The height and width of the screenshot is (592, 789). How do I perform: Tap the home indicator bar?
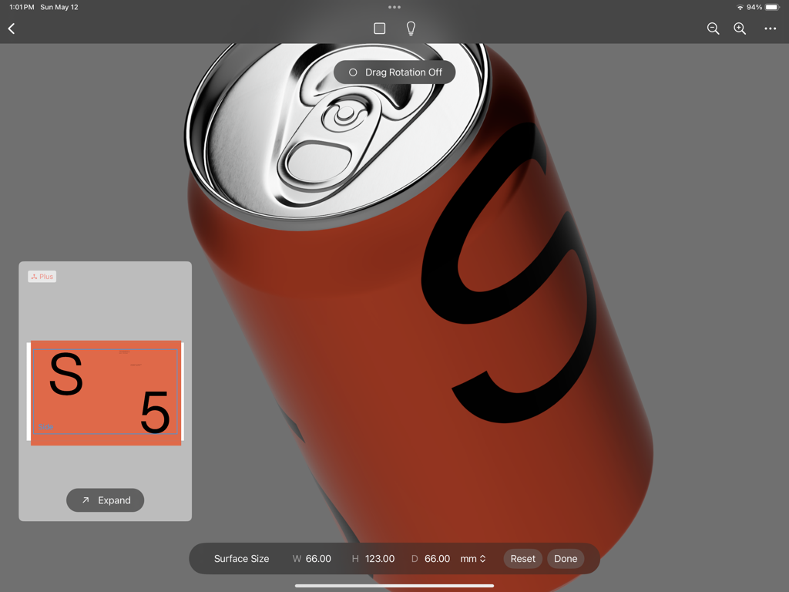pos(394,585)
